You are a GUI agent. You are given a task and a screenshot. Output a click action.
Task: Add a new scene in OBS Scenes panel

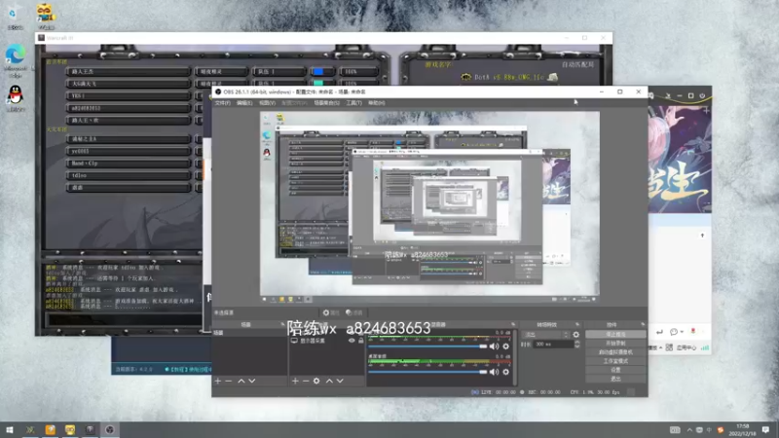(x=217, y=381)
